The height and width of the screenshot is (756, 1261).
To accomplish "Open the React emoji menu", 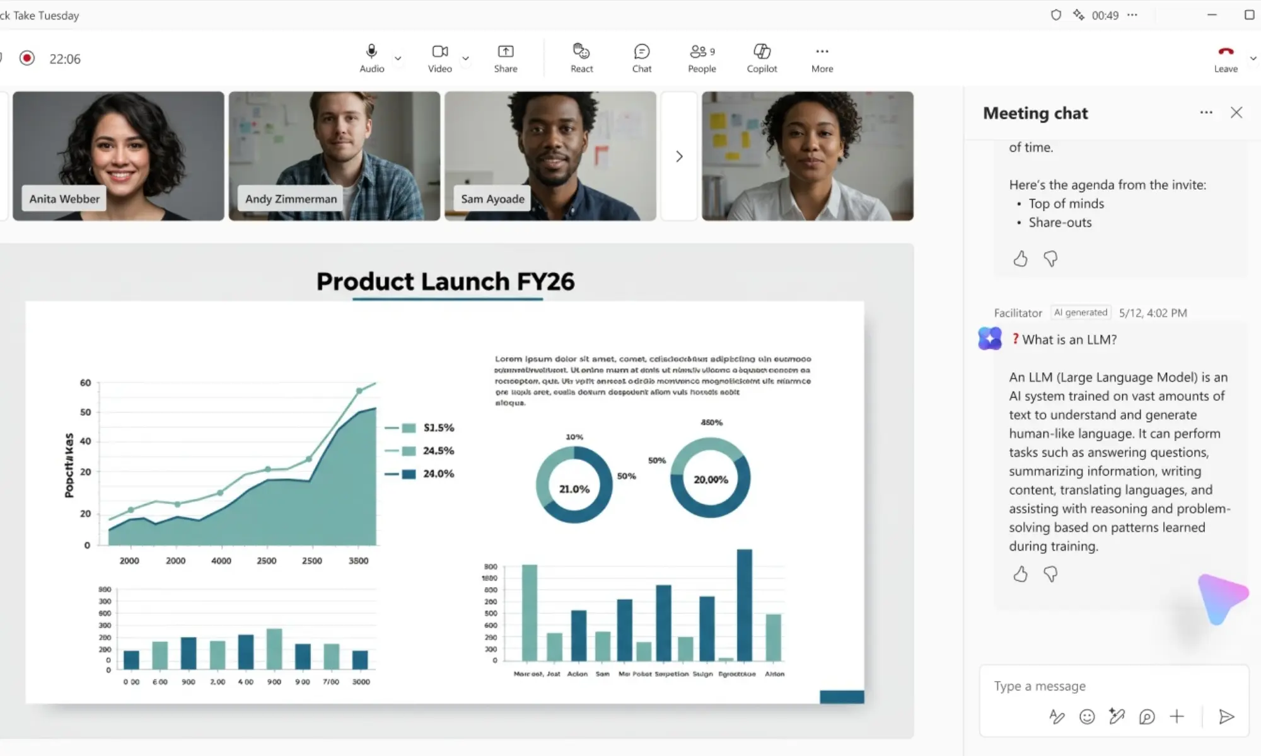I will pos(581,58).
